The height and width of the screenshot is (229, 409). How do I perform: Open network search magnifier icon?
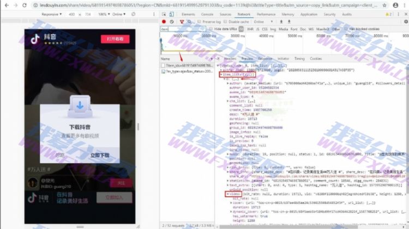click(190, 22)
